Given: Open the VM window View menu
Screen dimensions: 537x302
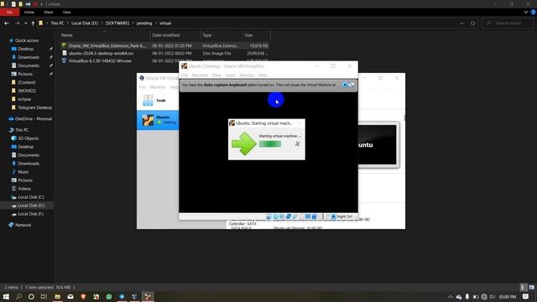Looking at the screenshot, I should click(x=216, y=75).
